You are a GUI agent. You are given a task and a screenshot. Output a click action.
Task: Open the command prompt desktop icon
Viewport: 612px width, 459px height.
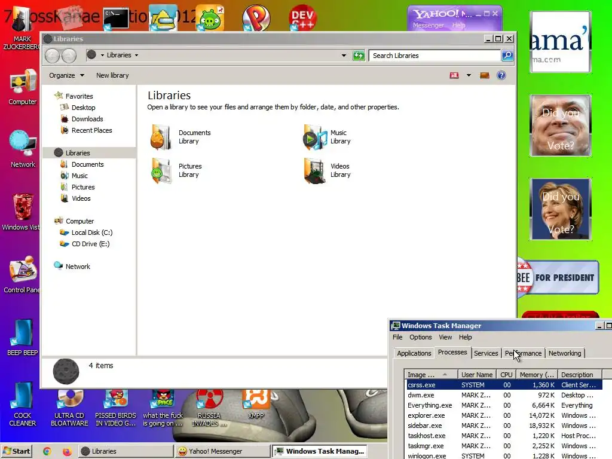click(117, 19)
